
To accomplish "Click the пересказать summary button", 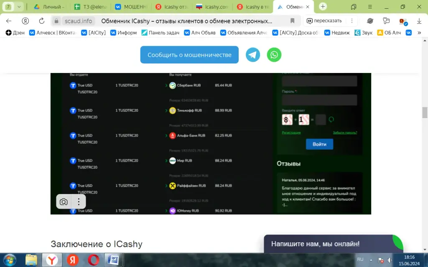I will [x=324, y=21].
